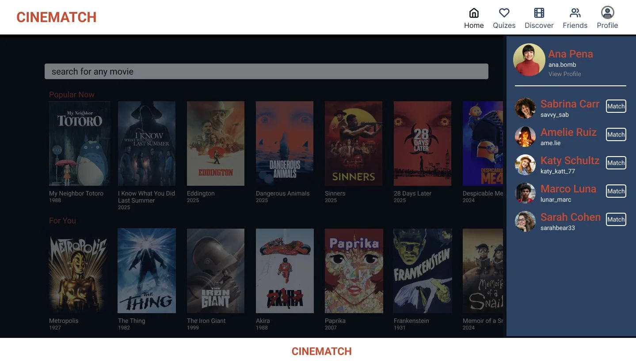Screen dimensions: 636x364
Task: Open the Frankenstein poster
Action: (423, 271)
